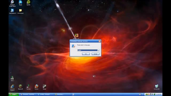This screenshot has width=171, height=96.
Task: Cancel the uninstall language dialog
Action: pos(95,54)
